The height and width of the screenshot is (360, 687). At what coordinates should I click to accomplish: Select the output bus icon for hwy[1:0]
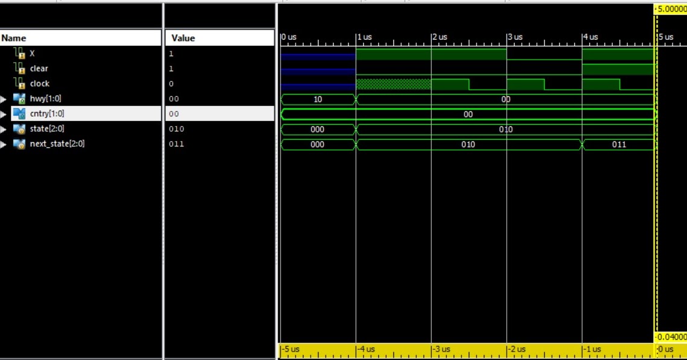19,98
